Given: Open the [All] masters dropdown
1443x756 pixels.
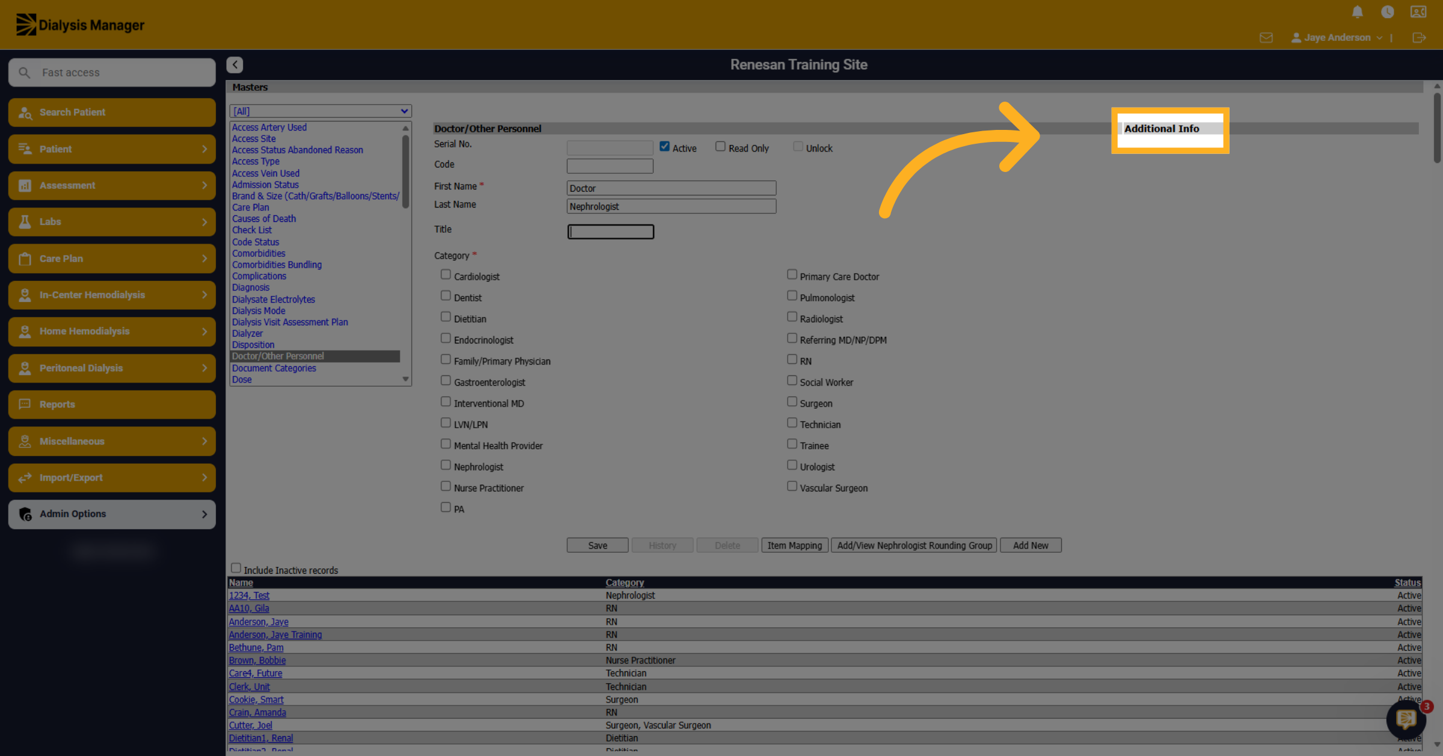Looking at the screenshot, I should point(320,111).
